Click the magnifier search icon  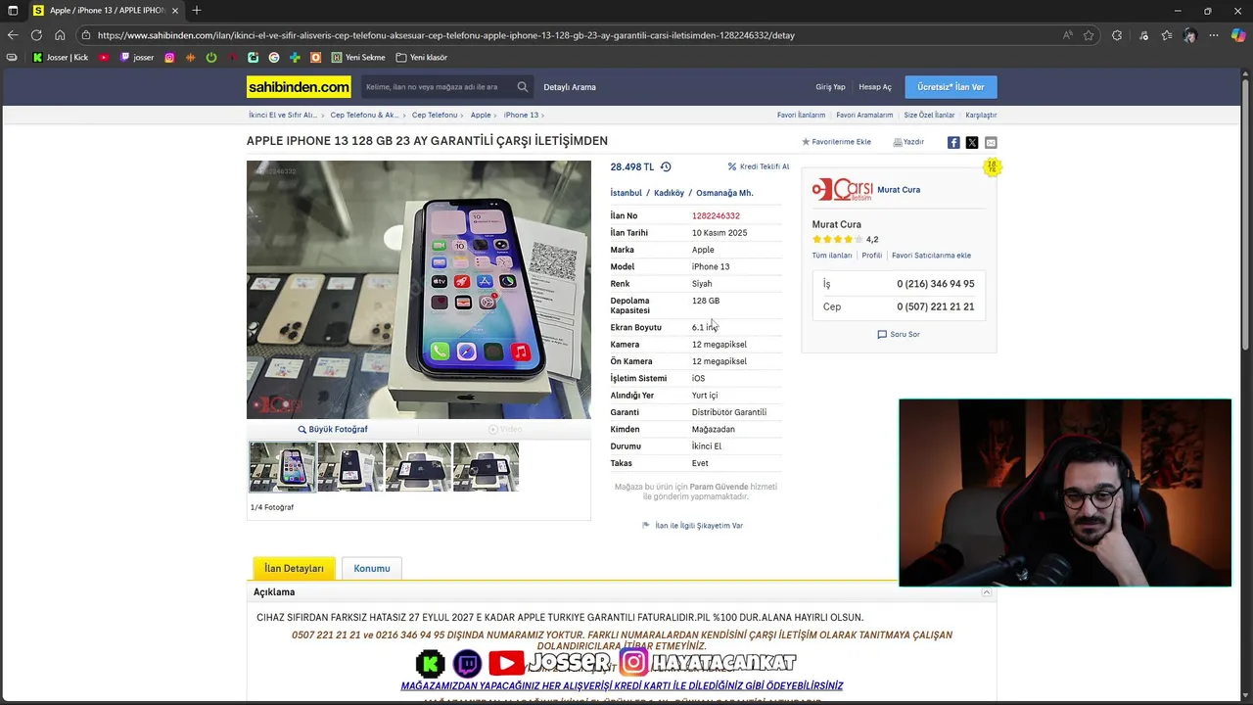(523, 87)
